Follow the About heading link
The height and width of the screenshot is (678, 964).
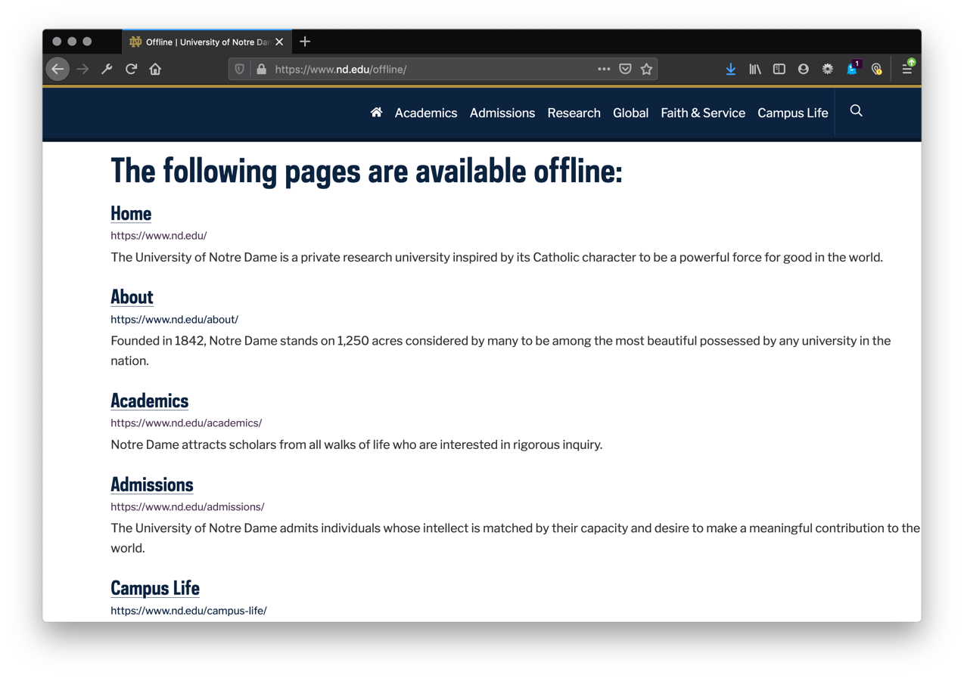pyautogui.click(x=132, y=296)
